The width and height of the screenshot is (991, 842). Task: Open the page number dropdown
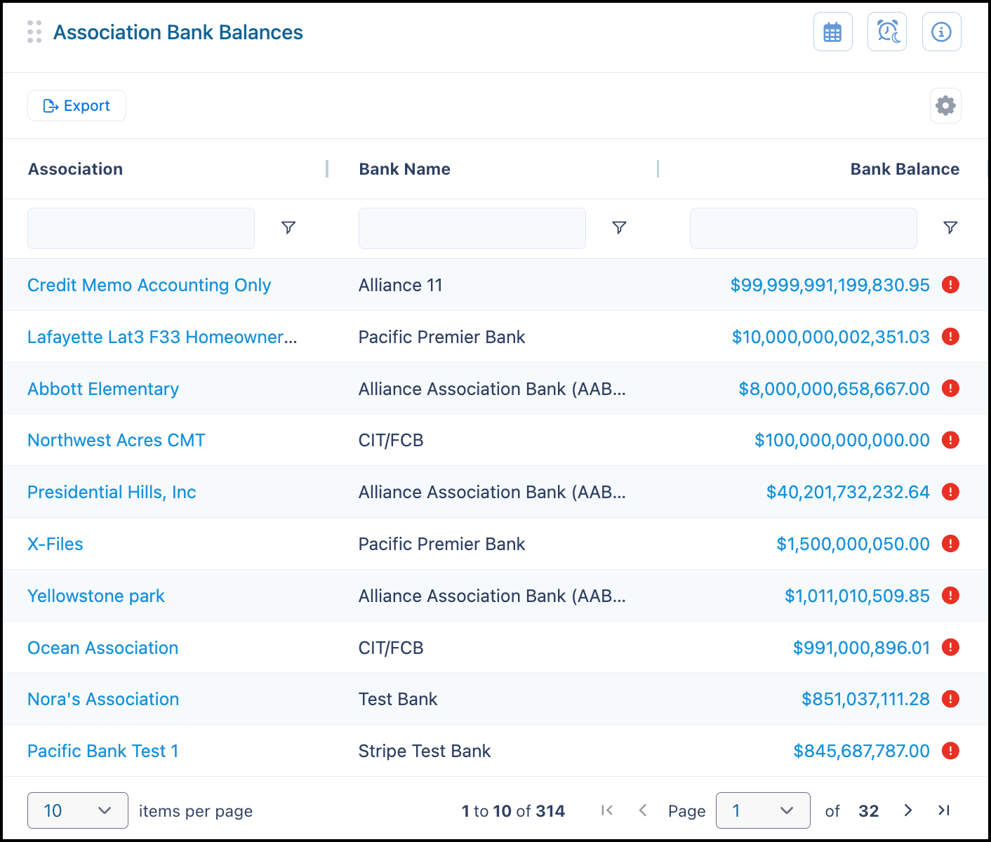point(763,810)
